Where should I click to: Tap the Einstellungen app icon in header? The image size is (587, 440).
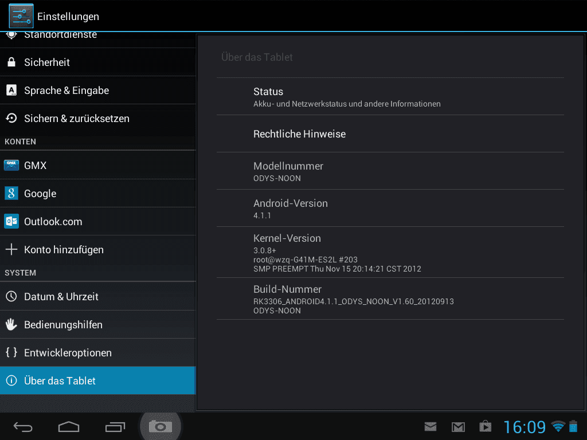tap(21, 16)
